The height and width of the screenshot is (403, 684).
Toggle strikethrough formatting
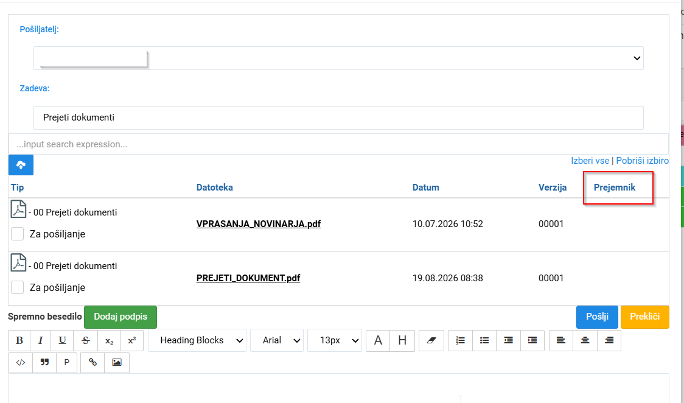coord(86,340)
